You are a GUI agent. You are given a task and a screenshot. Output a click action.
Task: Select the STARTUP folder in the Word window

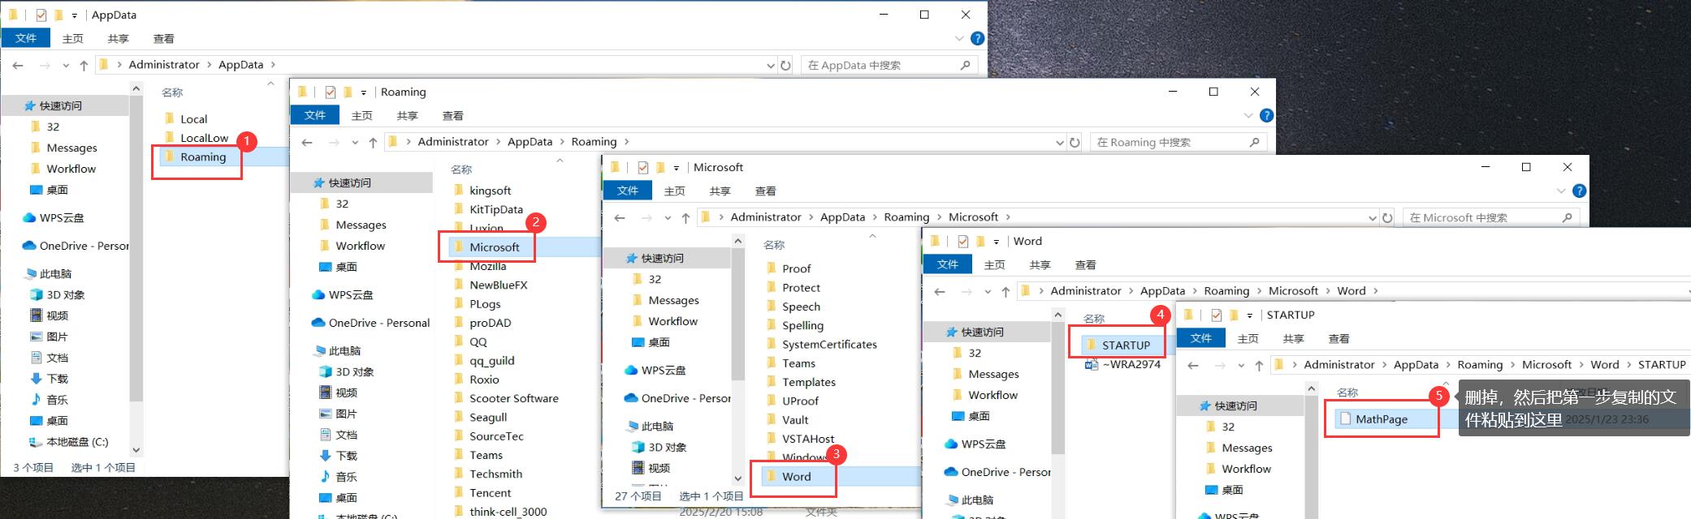pos(1125,345)
